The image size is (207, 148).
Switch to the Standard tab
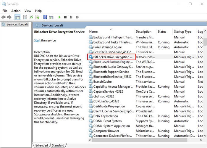pos(58,145)
